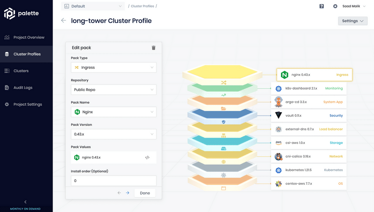The image size is (374, 212).
Task: Click the chart Monitoring icon on stack
Action: (224, 95)
